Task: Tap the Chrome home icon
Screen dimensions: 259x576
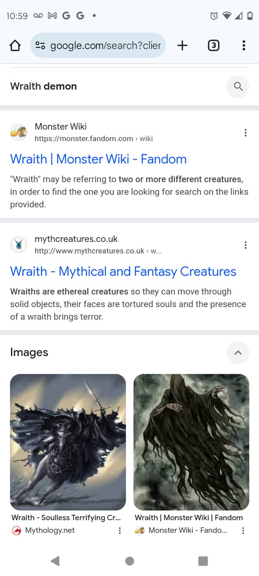Action: pyautogui.click(x=15, y=46)
